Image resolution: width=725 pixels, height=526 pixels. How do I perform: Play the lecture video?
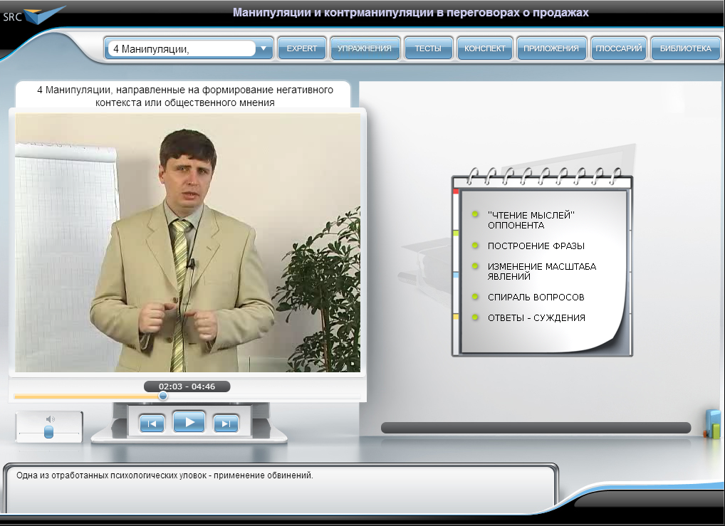[189, 422]
